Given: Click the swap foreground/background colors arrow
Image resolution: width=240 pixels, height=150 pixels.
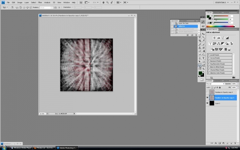Looking at the screenshot, I should coord(204,72).
